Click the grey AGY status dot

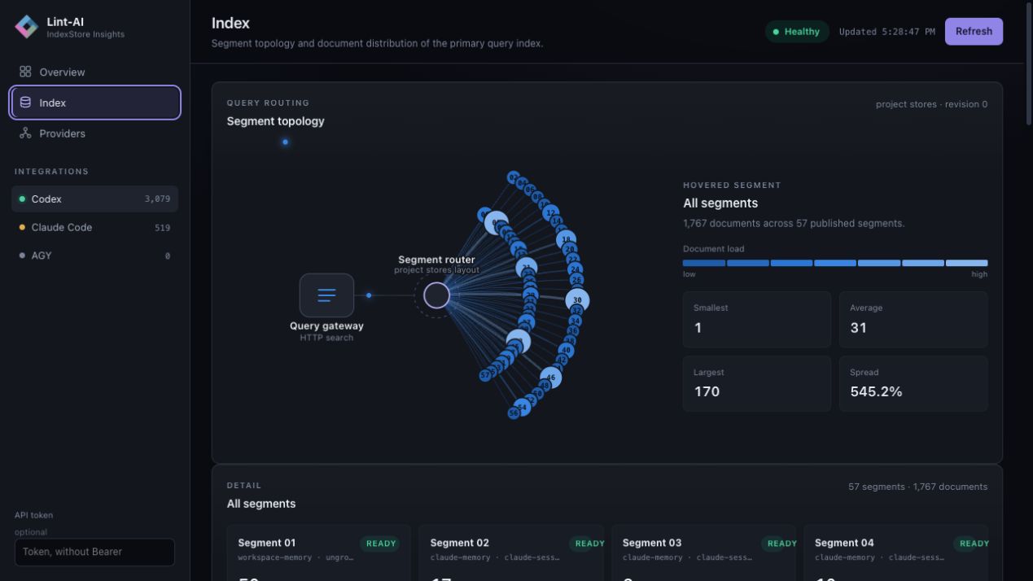pos(22,256)
